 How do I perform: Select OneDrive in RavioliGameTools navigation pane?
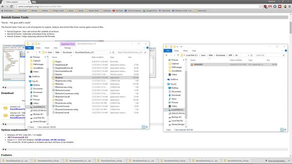[35, 77]
